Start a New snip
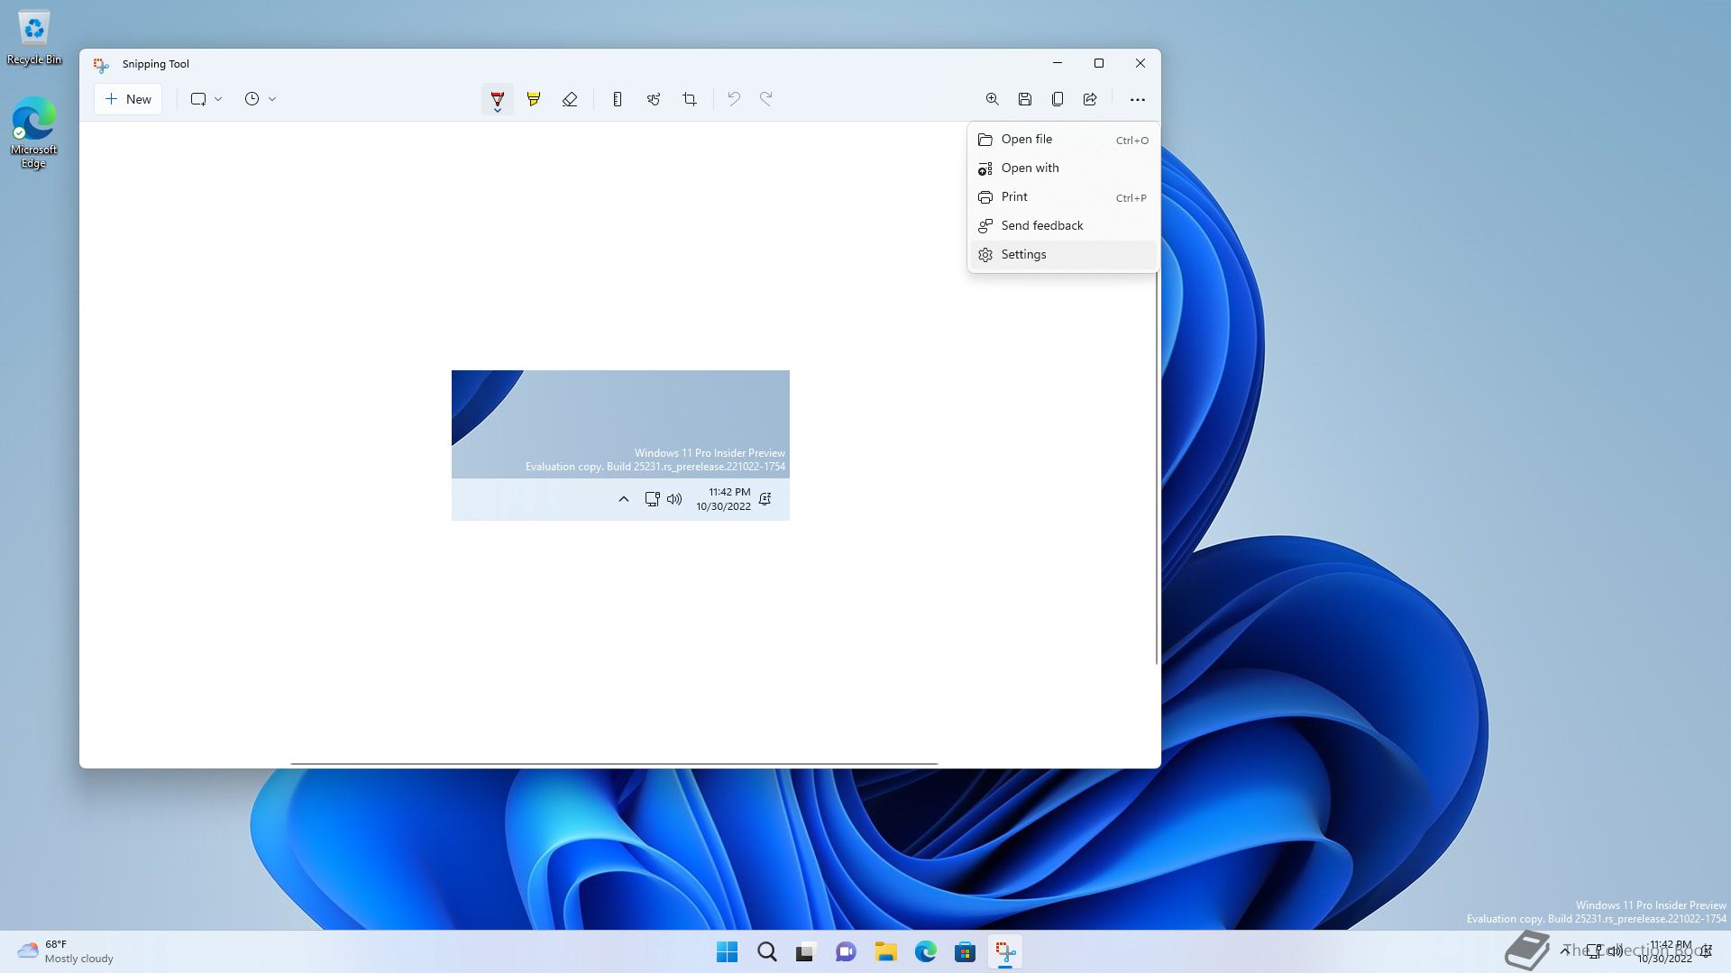The width and height of the screenshot is (1731, 973). [x=128, y=99]
